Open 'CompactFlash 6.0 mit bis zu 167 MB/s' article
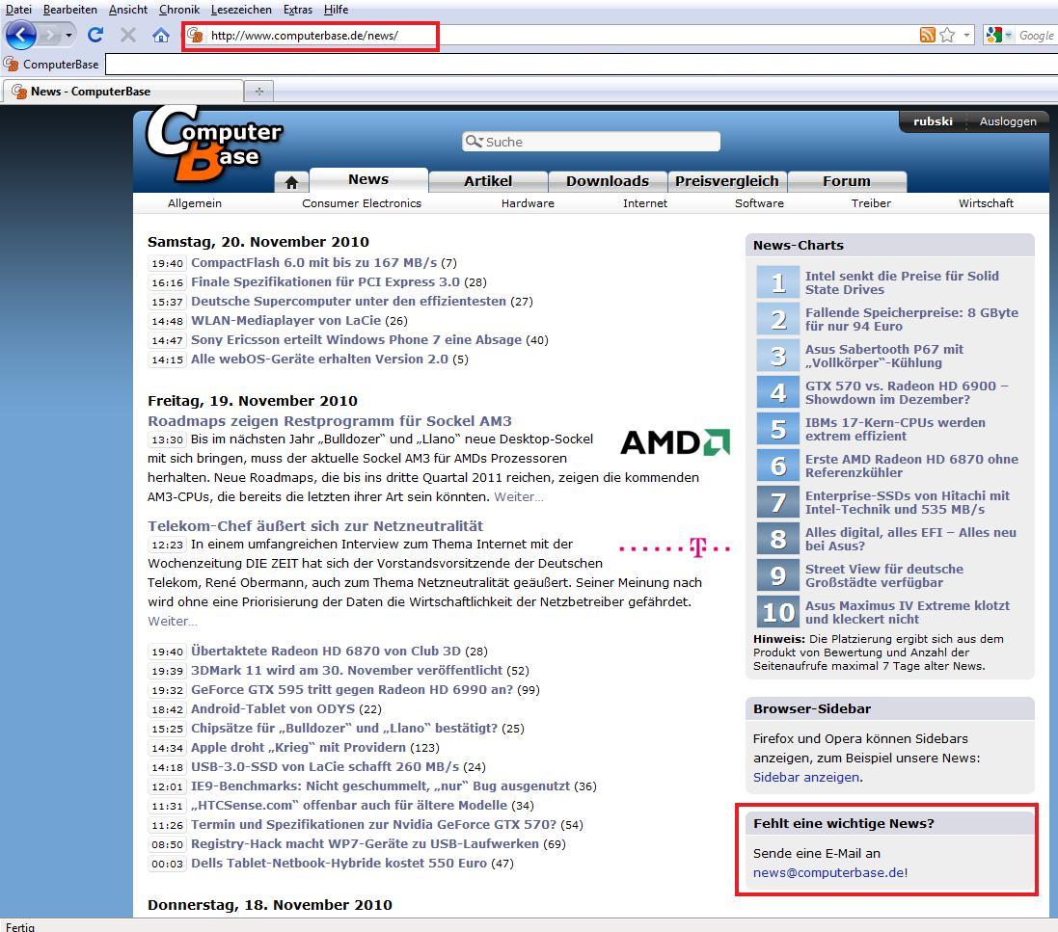 click(x=313, y=262)
